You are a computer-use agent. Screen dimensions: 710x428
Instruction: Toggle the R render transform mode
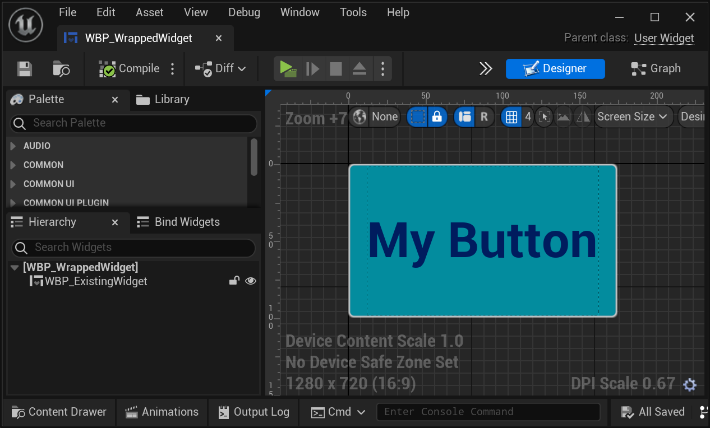[484, 117]
